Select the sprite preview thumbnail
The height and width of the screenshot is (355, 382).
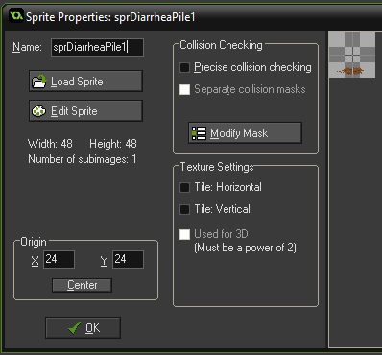pyautogui.click(x=352, y=55)
